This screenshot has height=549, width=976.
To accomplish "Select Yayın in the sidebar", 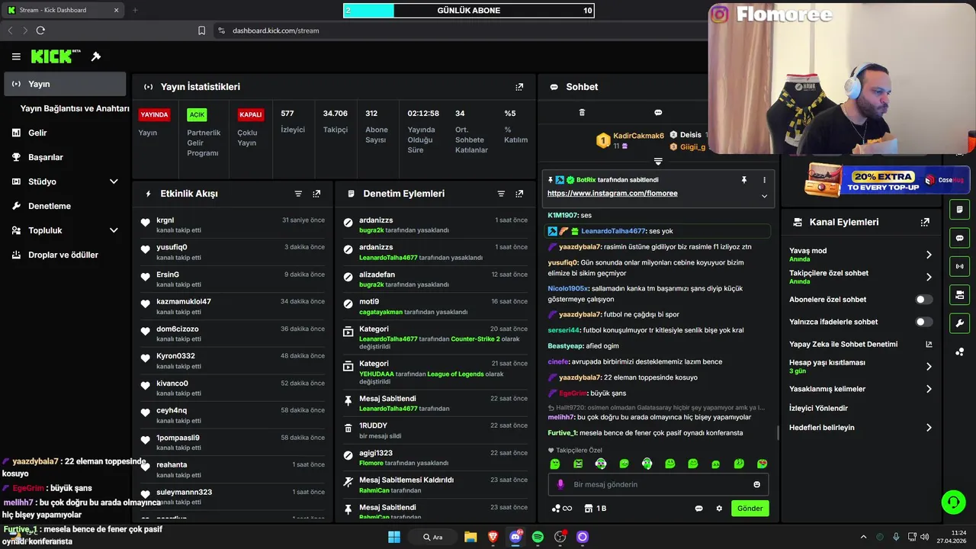I will tap(65, 84).
